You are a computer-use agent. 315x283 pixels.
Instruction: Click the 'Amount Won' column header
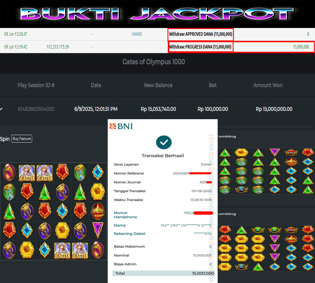click(268, 85)
